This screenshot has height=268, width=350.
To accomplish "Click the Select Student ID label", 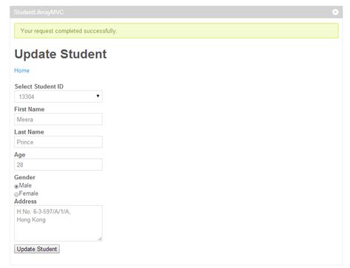I will [x=39, y=86].
